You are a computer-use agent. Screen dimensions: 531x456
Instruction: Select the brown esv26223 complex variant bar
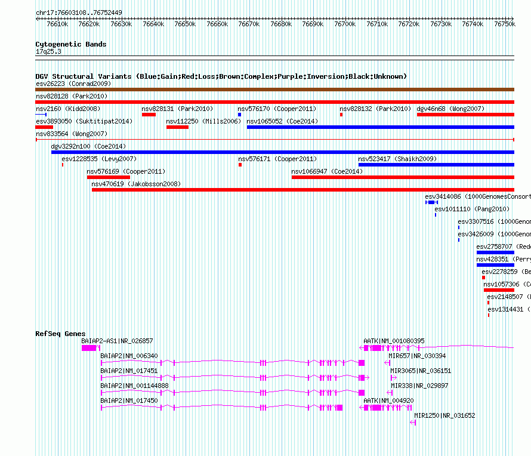pos(274,90)
